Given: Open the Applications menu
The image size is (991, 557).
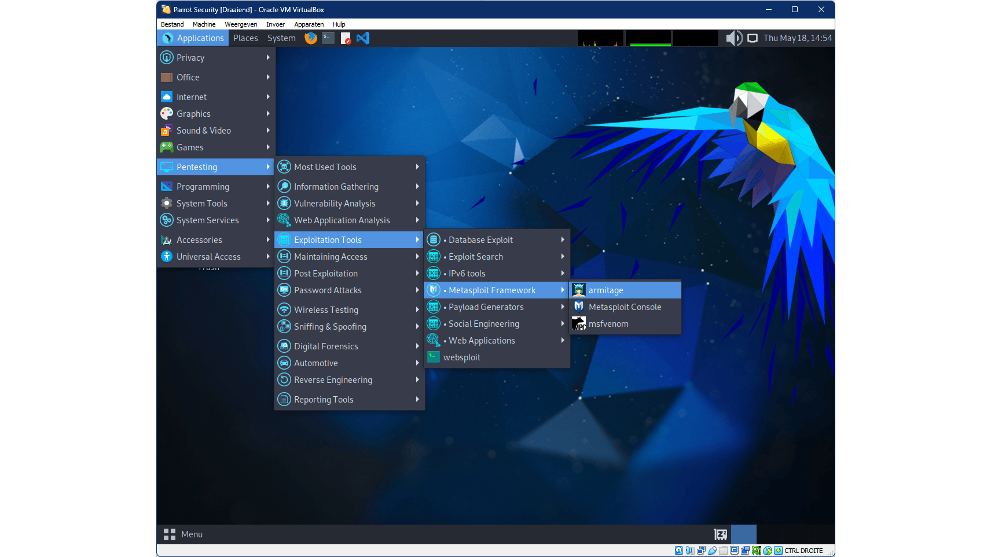Looking at the screenshot, I should pos(193,38).
